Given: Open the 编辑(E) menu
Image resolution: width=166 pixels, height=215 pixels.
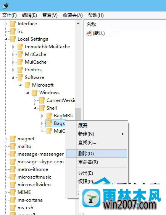Looking at the screenshot, I should pyautogui.click(x=29, y=15).
